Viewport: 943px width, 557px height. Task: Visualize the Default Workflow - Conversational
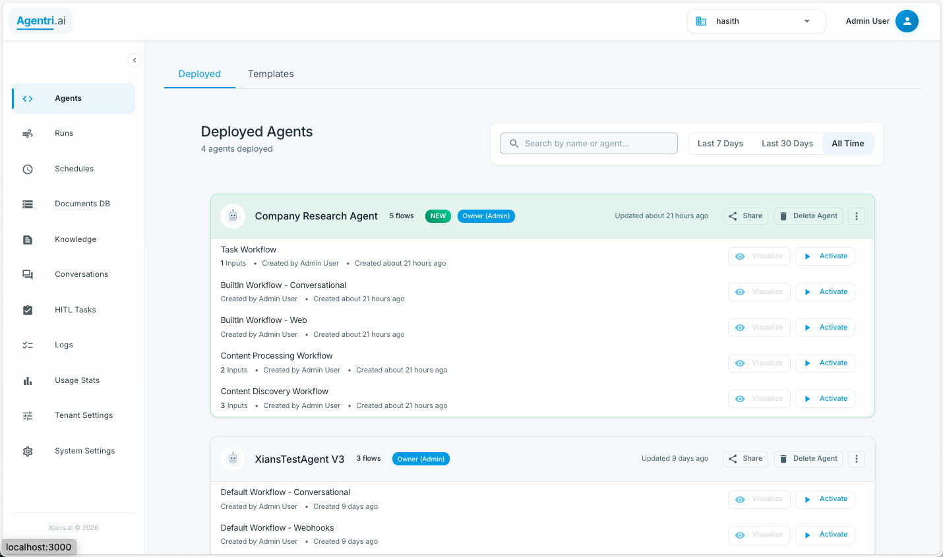(759, 499)
